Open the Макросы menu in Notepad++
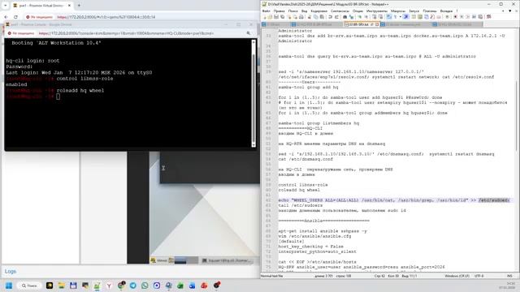This screenshot has height=292, width=520. 397,11
